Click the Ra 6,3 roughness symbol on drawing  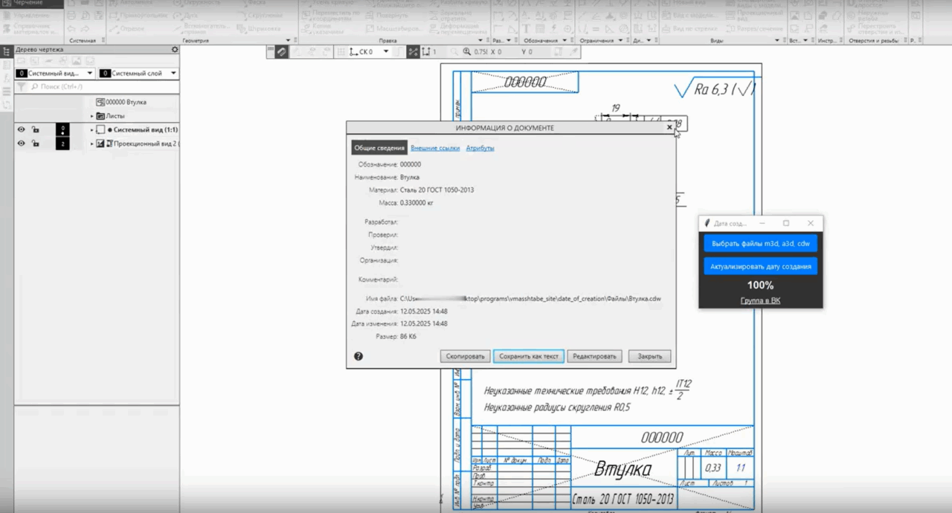pyautogui.click(x=715, y=90)
